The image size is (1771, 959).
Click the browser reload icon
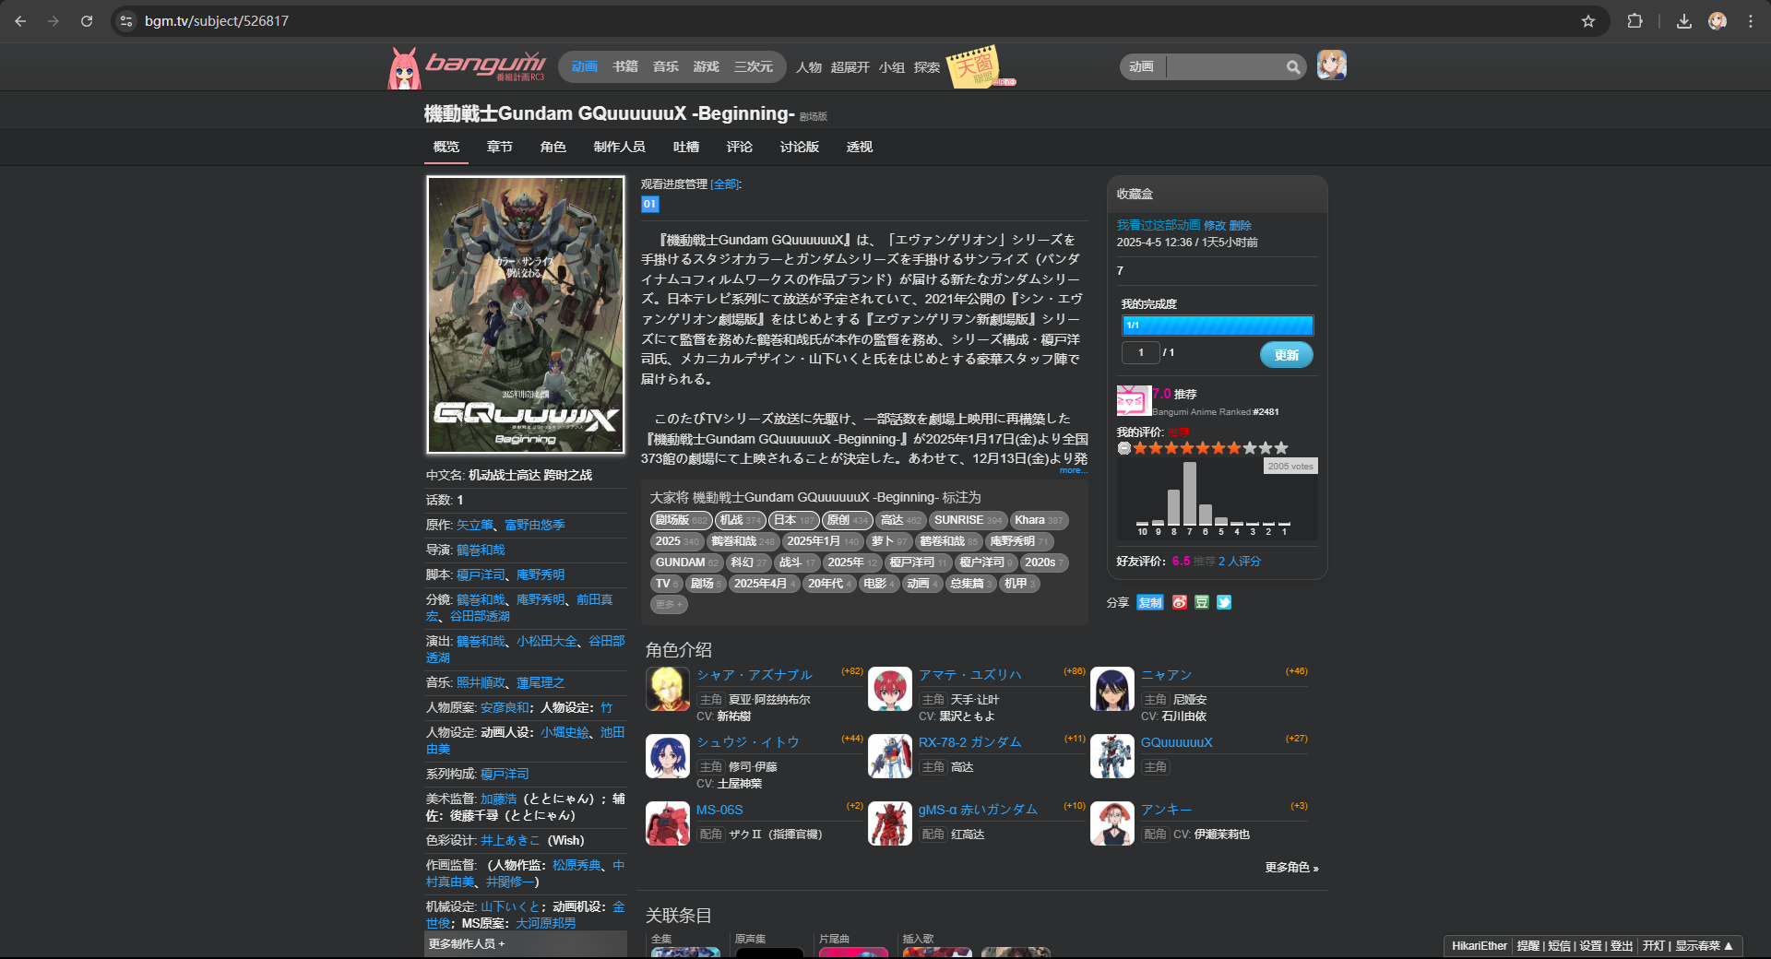tap(86, 20)
